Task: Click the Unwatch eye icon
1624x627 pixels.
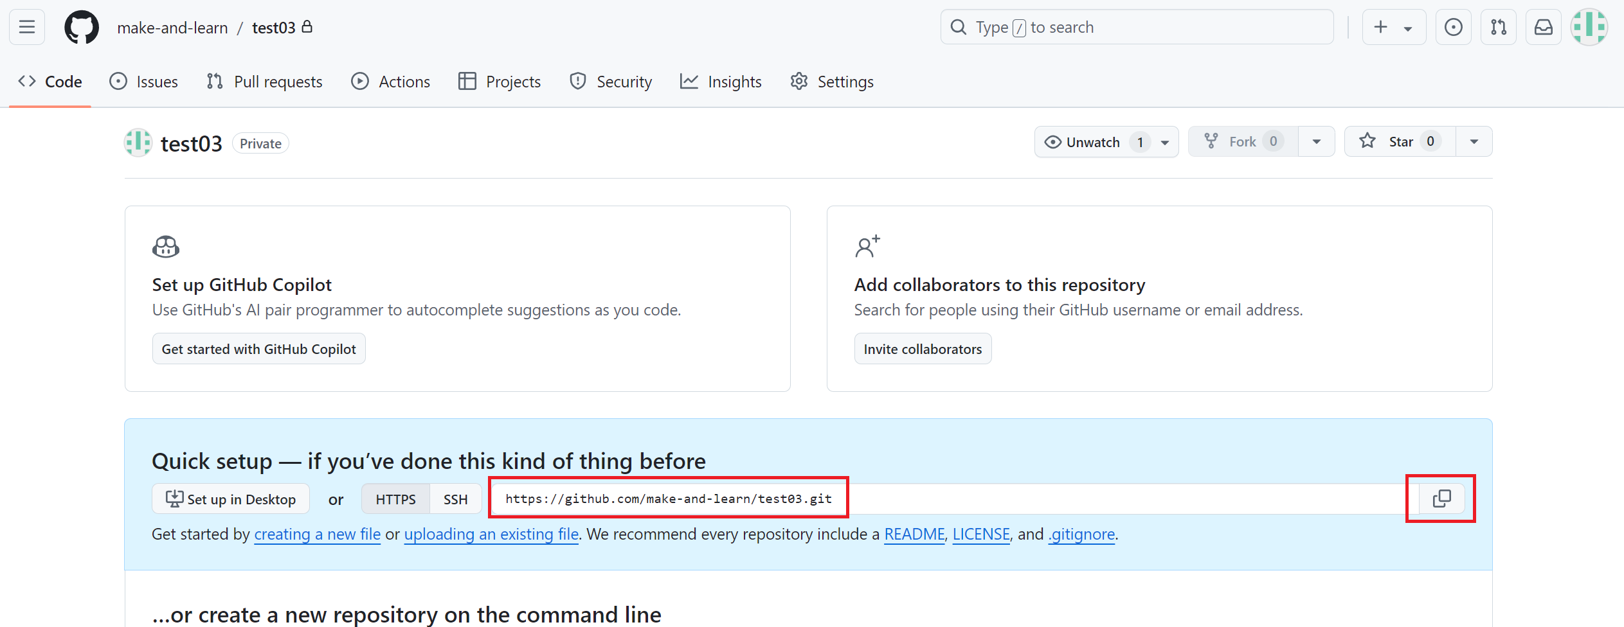Action: pos(1053,142)
